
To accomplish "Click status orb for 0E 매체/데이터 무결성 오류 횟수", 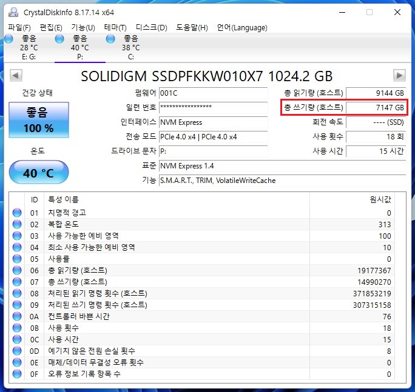I will pyautogui.click(x=17, y=362).
